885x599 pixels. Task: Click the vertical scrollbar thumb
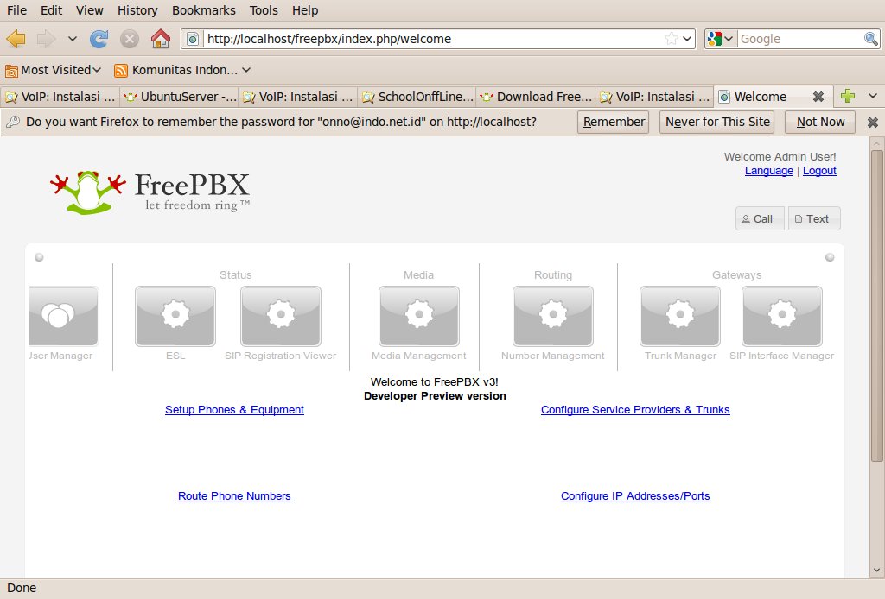(x=876, y=305)
